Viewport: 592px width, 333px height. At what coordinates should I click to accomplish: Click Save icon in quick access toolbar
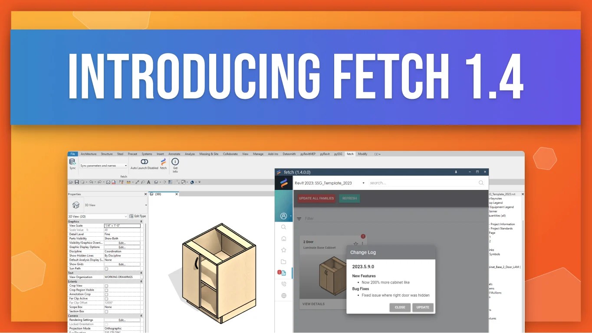point(77,182)
